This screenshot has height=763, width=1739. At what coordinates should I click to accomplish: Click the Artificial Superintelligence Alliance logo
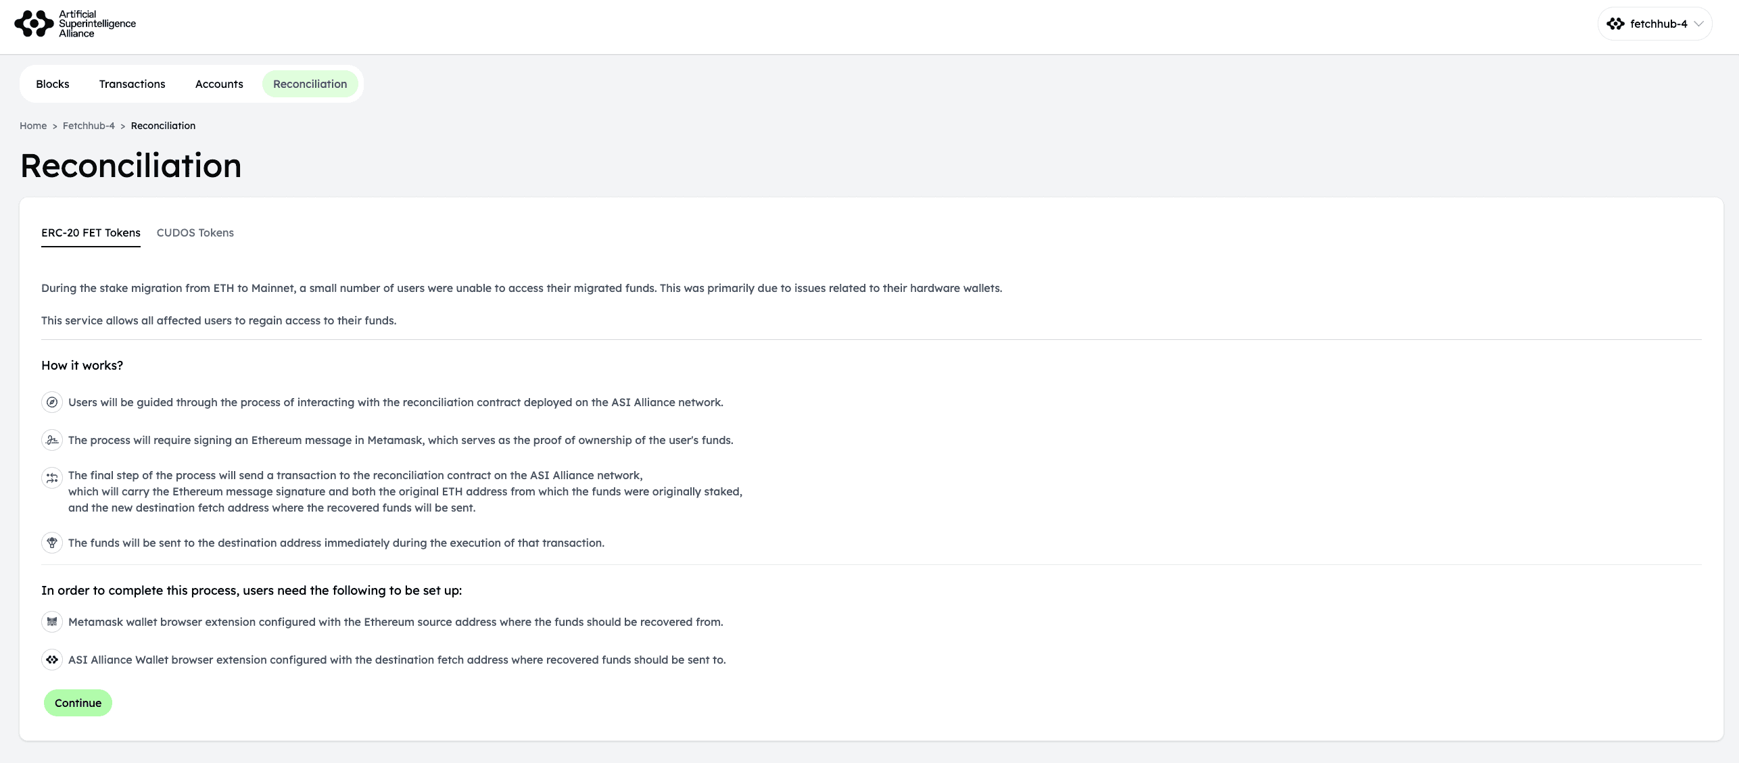(x=74, y=24)
